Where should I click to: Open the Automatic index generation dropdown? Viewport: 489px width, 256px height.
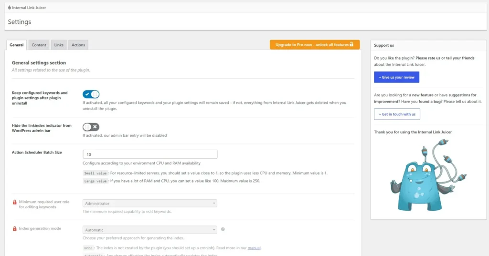pos(149,230)
